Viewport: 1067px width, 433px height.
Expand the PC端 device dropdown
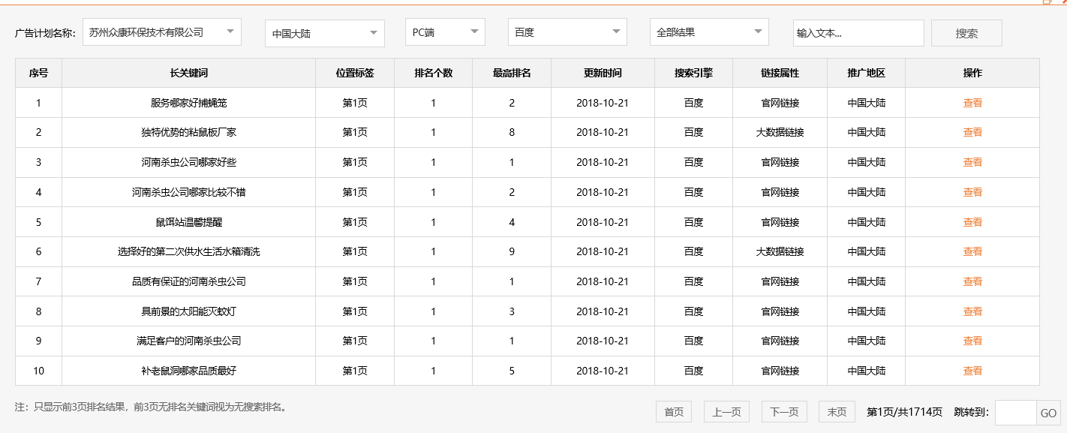coord(444,32)
